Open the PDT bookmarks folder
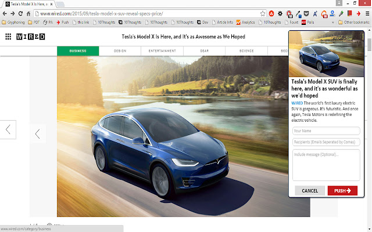The image size is (372, 232). click(x=34, y=22)
